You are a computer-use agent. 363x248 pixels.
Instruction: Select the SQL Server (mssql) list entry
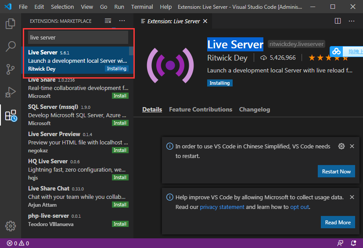coord(77,115)
